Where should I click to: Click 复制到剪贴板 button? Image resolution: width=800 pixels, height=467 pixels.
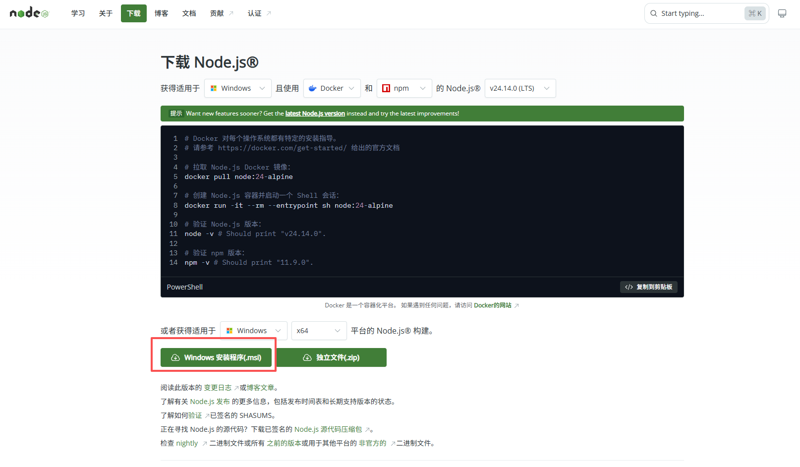pos(649,287)
